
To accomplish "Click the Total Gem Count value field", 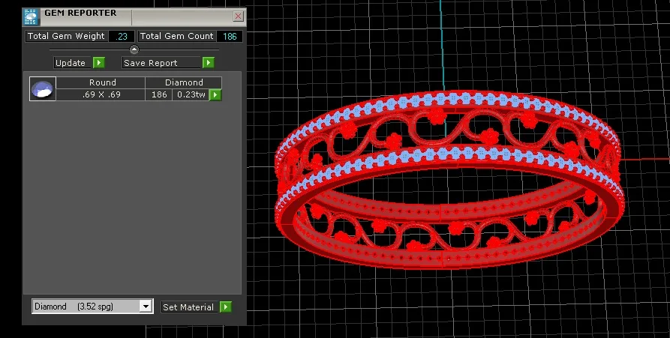I will [x=230, y=36].
